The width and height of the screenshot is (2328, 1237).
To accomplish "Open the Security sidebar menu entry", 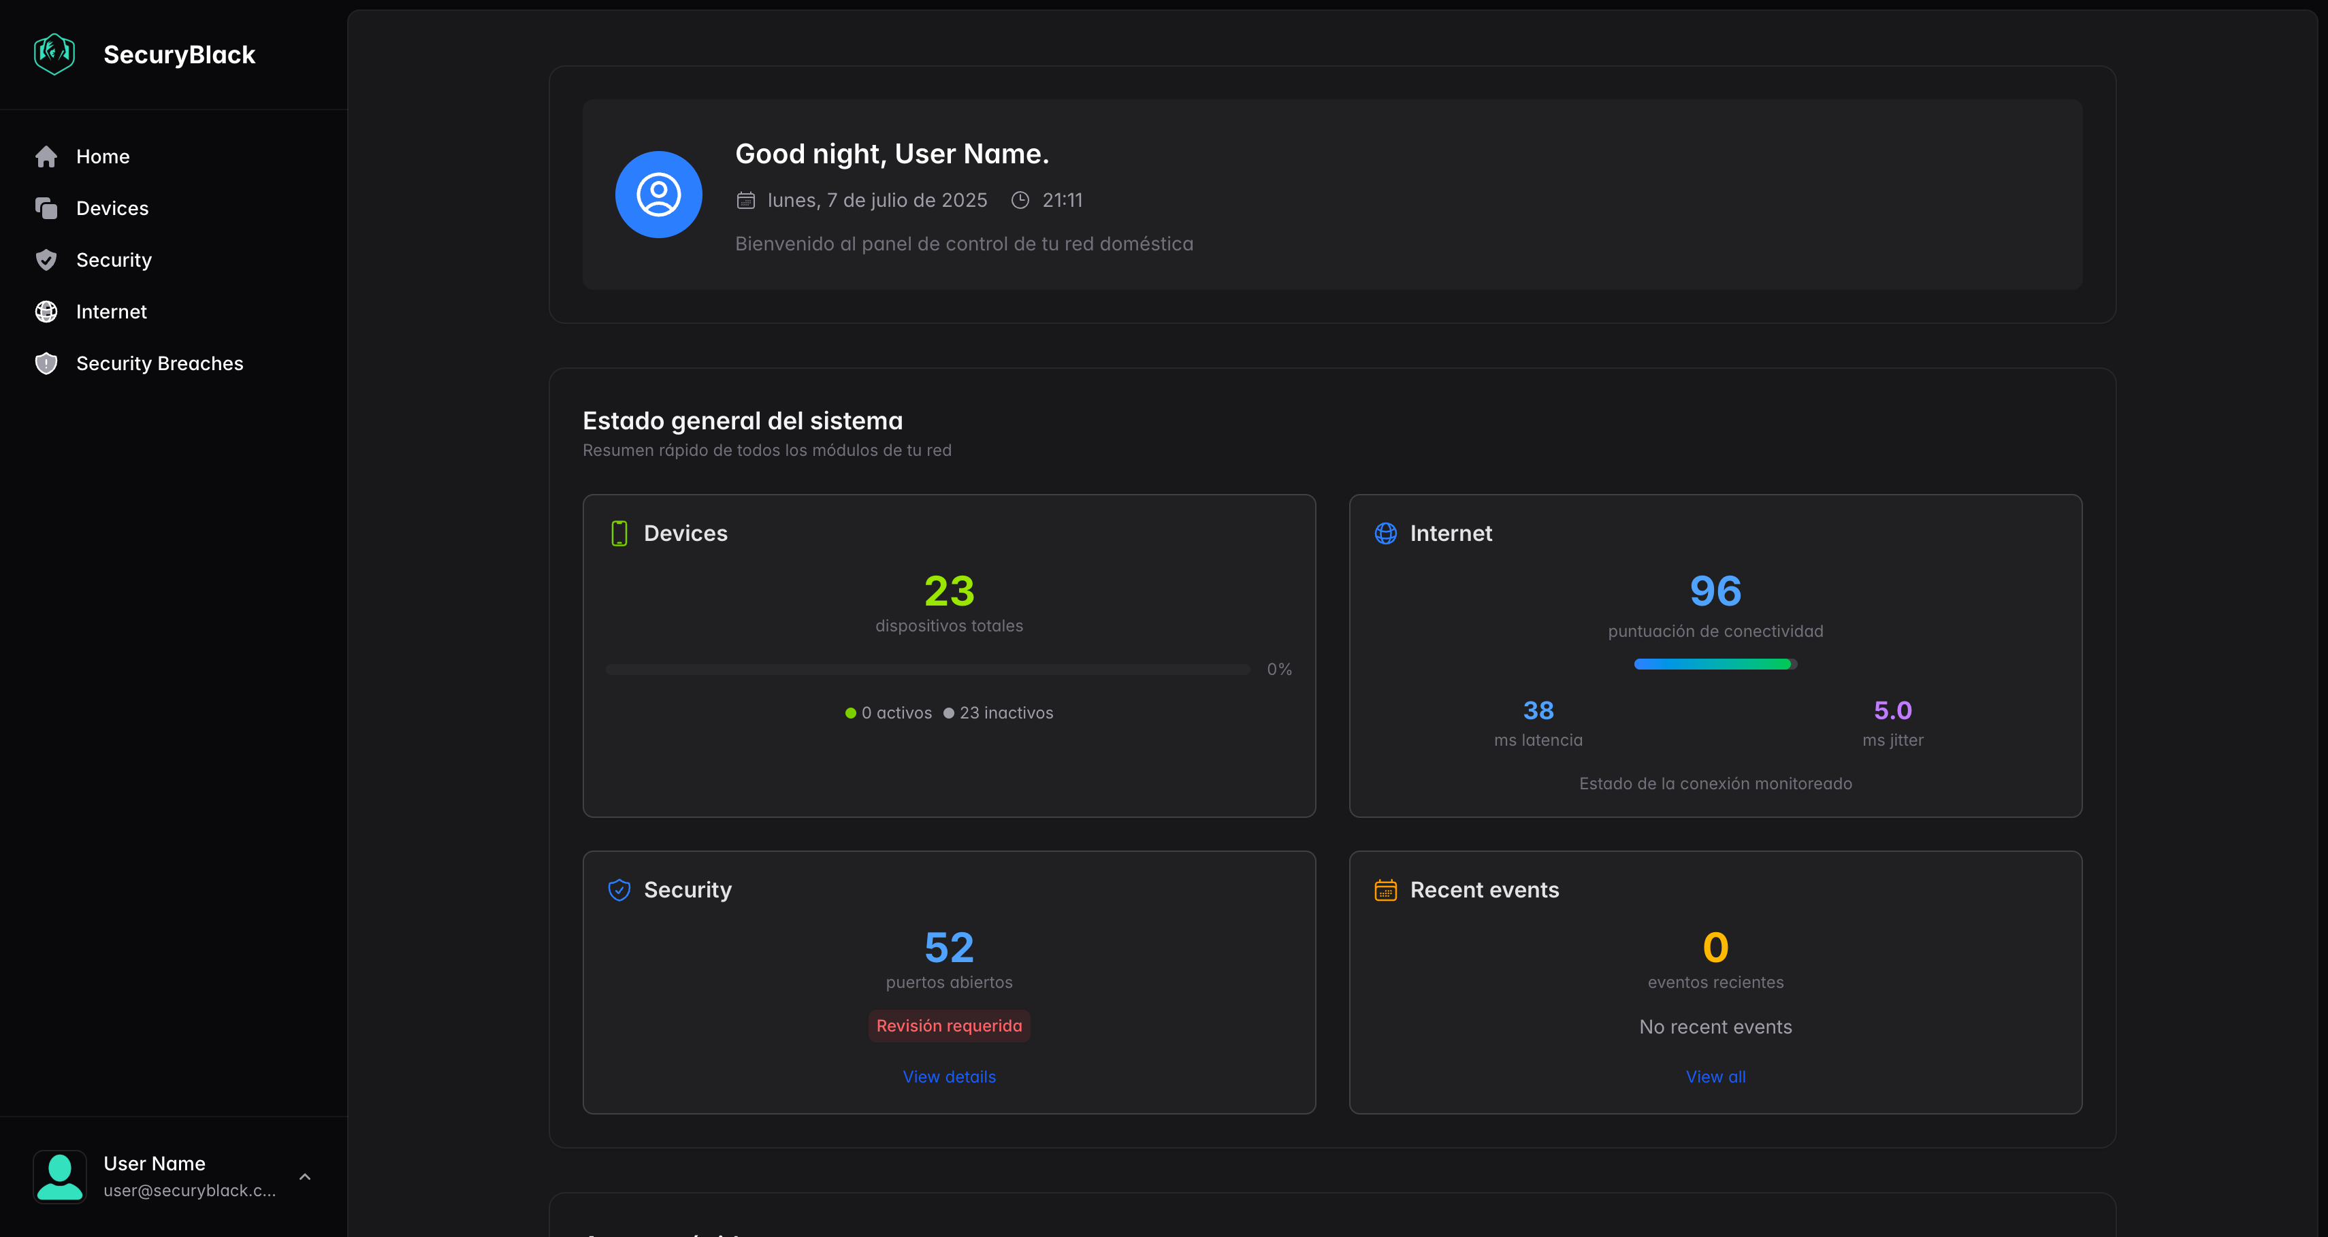I will [x=174, y=260].
